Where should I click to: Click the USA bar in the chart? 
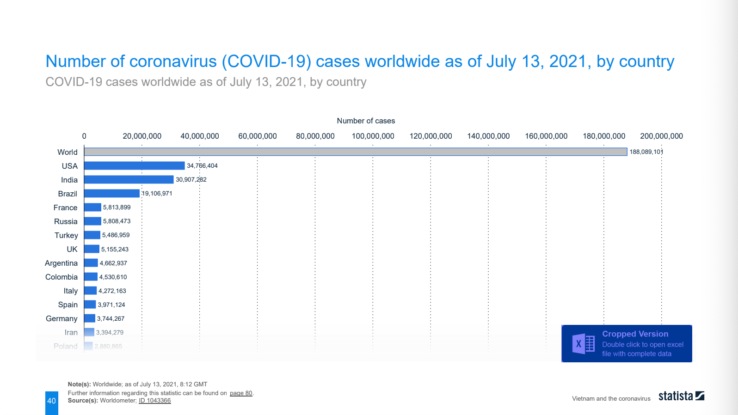(135, 165)
